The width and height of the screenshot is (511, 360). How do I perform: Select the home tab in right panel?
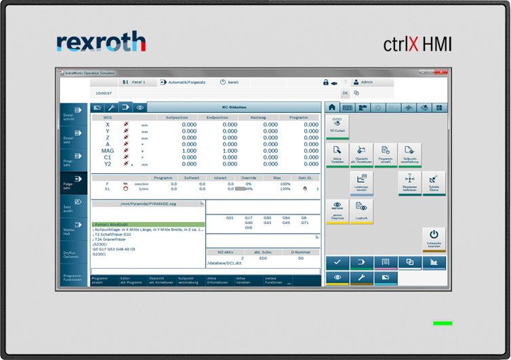[332, 108]
